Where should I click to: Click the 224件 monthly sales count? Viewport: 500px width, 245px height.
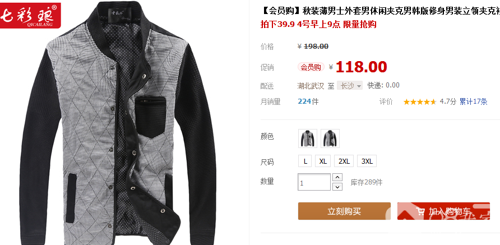coord(308,101)
